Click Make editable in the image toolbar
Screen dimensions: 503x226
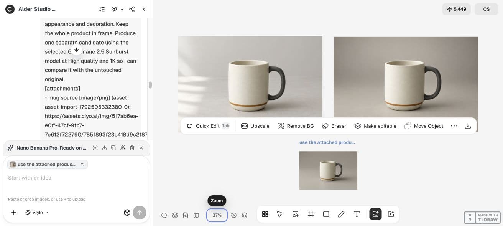tap(375, 126)
